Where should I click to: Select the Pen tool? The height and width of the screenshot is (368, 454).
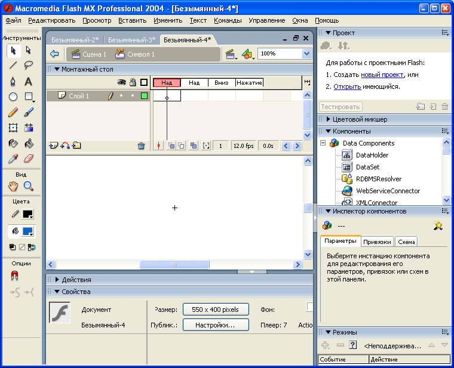pos(13,82)
